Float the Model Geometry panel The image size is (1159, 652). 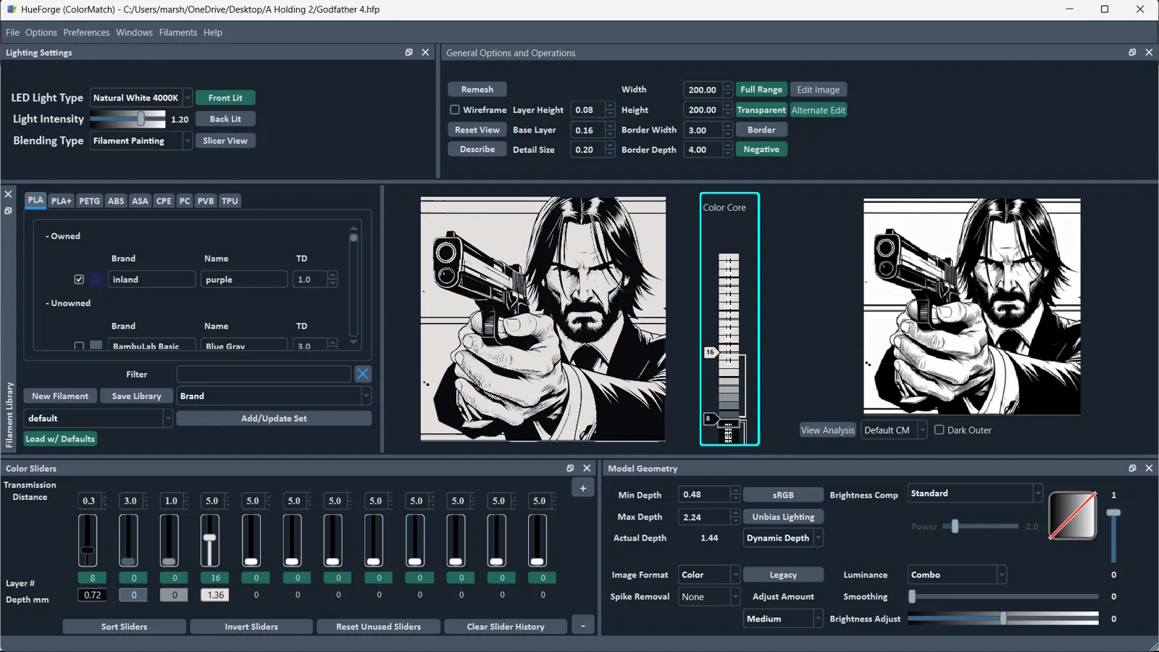pos(1132,468)
